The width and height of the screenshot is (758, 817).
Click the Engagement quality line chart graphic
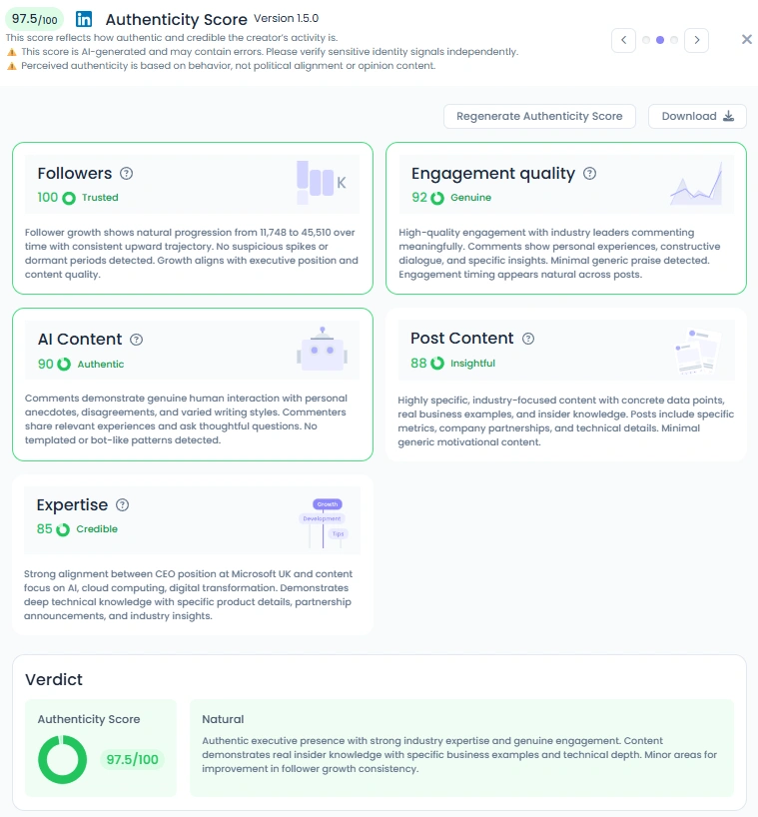click(696, 184)
